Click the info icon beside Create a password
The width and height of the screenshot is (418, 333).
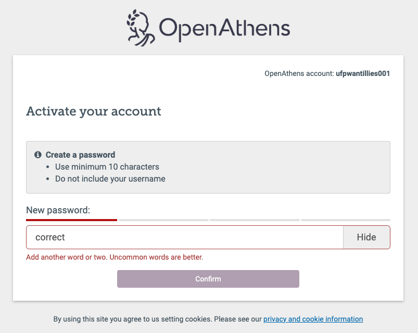coord(37,155)
